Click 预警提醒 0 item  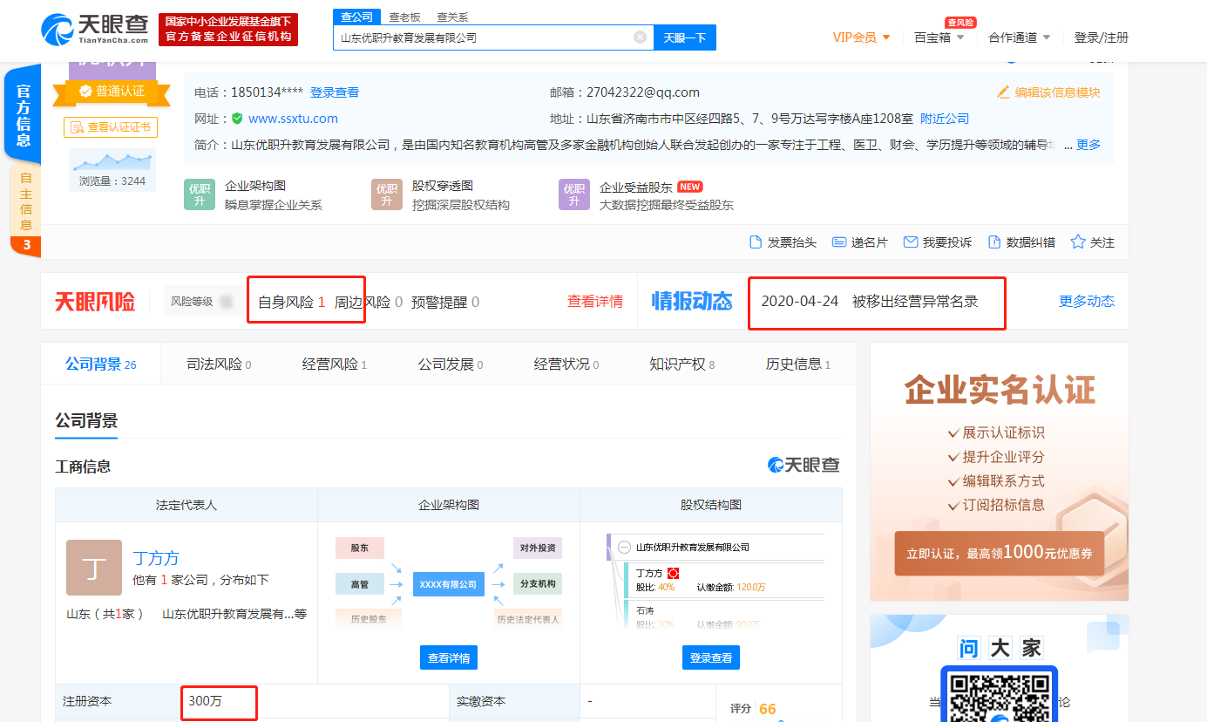click(x=445, y=302)
